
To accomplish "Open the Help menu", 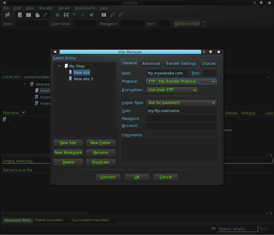I will 104,8.
